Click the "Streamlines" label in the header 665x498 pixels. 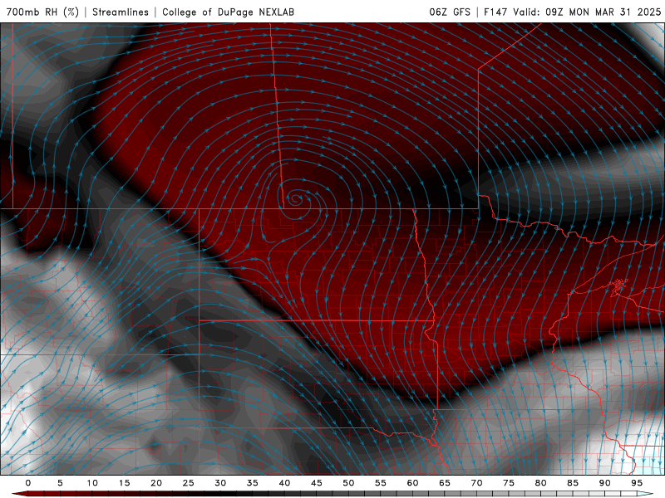121,12
